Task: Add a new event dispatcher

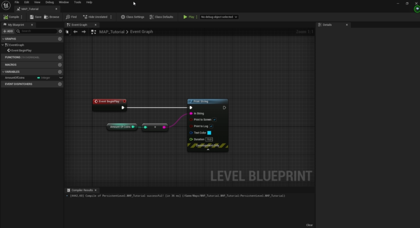Action: coord(60,84)
